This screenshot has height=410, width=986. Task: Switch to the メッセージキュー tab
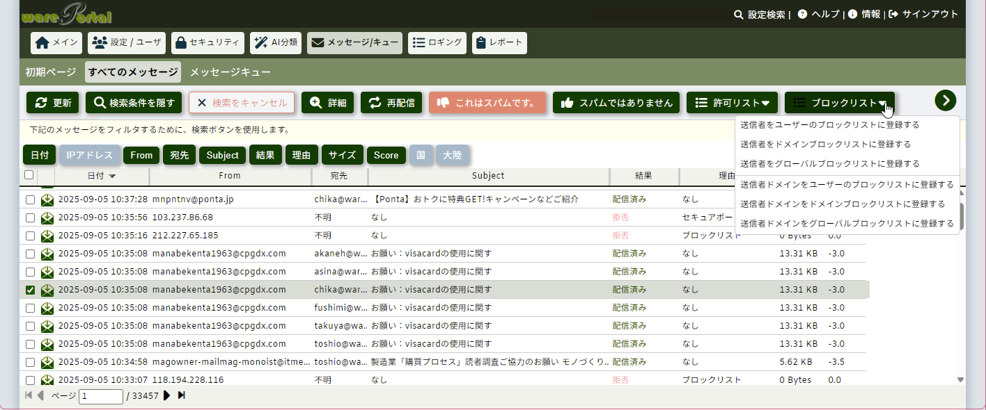pos(230,72)
